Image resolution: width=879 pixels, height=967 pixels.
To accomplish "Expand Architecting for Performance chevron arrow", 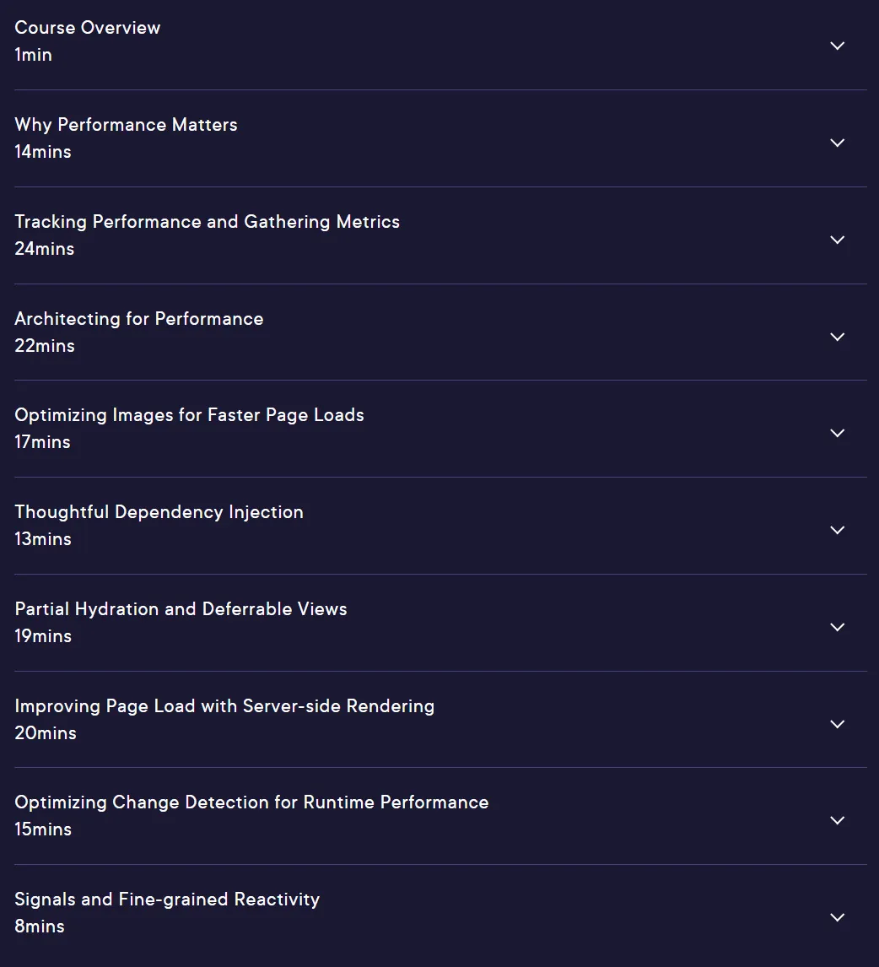I will (837, 337).
